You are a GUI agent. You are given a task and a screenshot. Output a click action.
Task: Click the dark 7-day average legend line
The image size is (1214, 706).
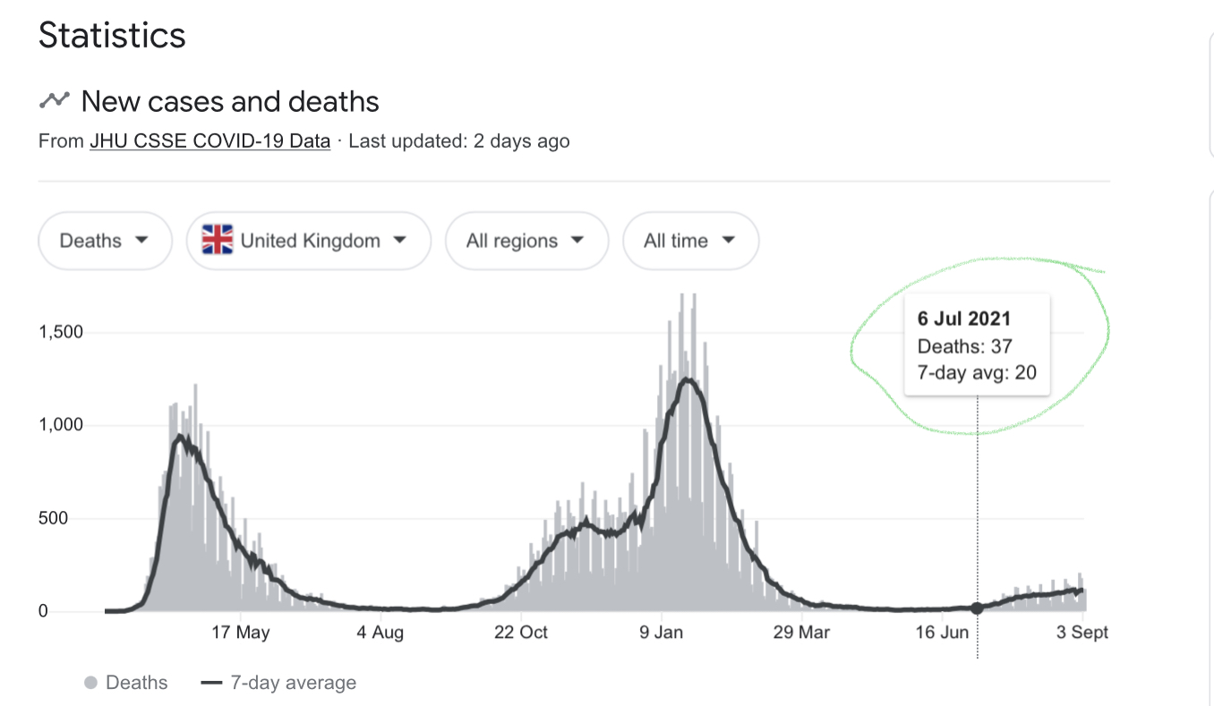pos(212,683)
